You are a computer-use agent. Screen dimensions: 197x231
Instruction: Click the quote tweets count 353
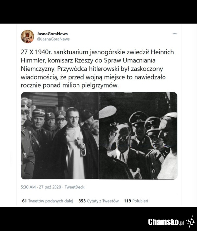pos(82,201)
